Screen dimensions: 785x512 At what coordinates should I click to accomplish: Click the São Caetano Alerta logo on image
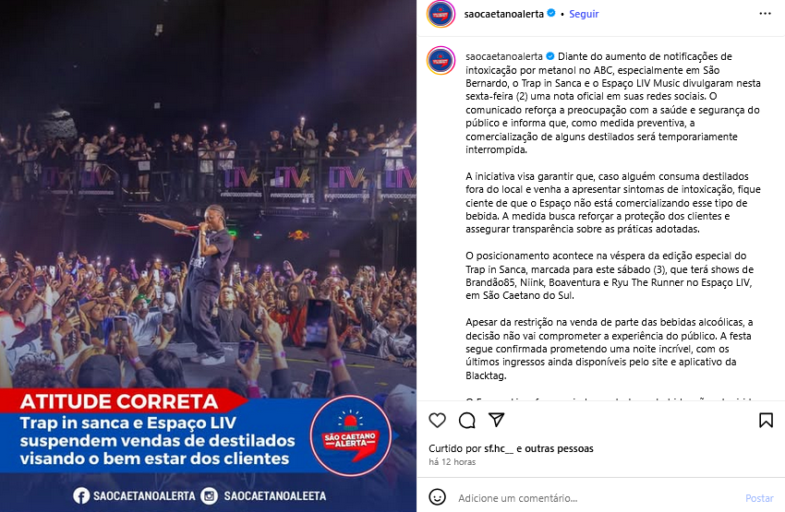[x=350, y=435]
